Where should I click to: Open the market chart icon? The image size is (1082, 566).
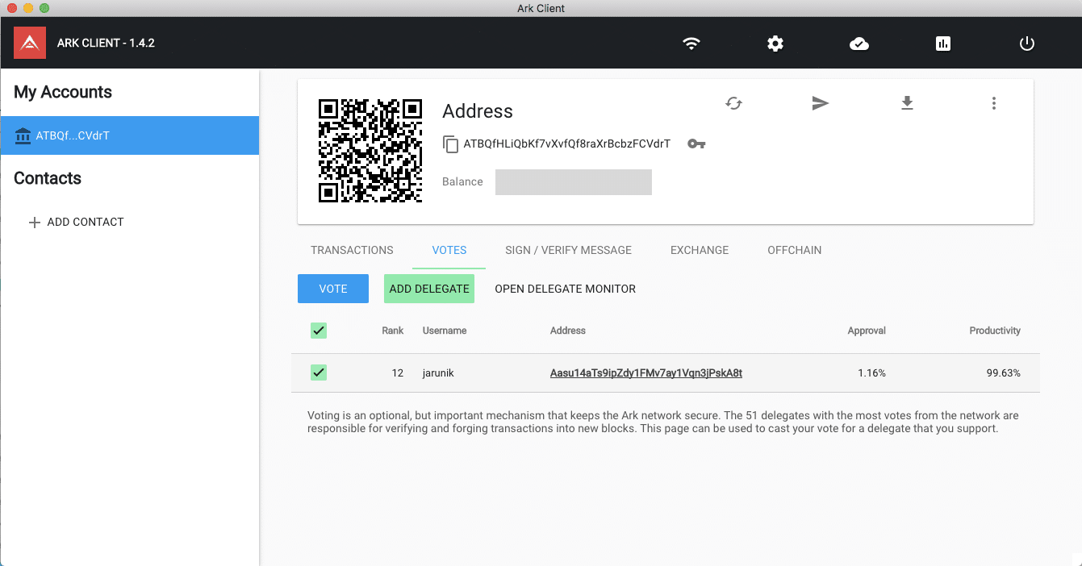943,44
